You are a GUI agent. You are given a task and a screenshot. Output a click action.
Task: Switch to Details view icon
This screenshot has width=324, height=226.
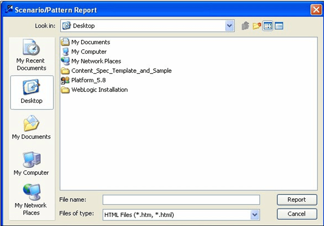click(279, 26)
